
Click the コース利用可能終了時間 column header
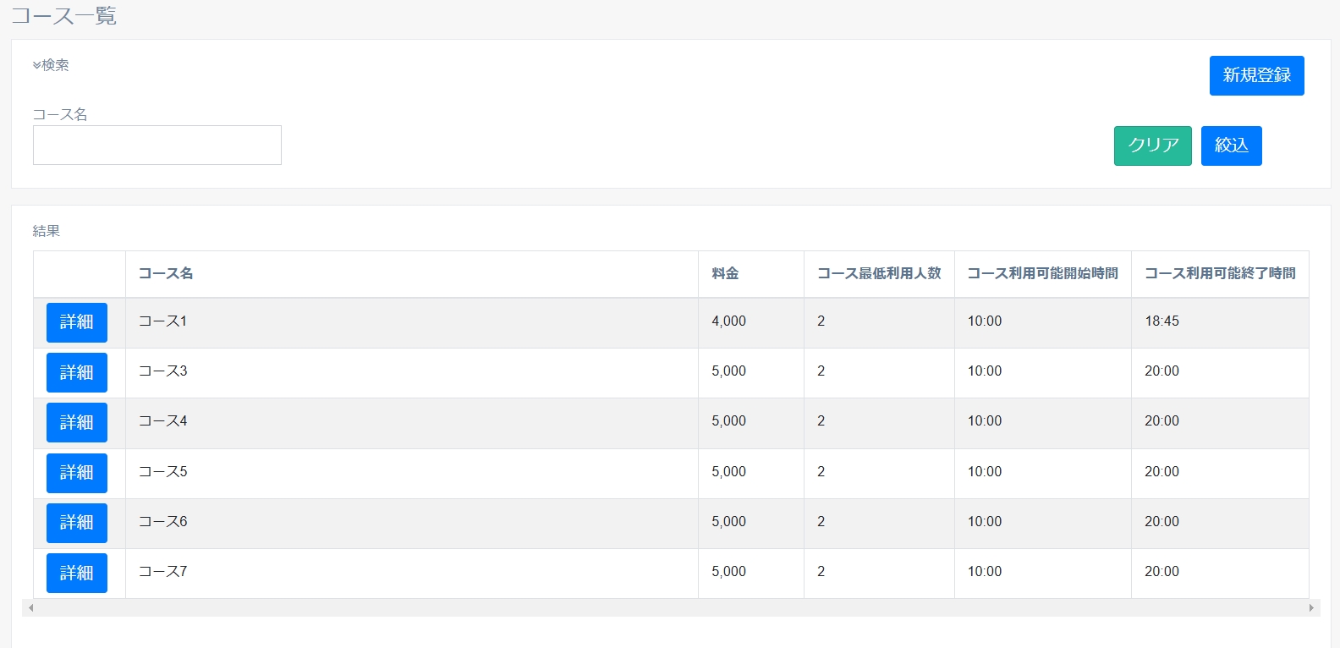1220,273
